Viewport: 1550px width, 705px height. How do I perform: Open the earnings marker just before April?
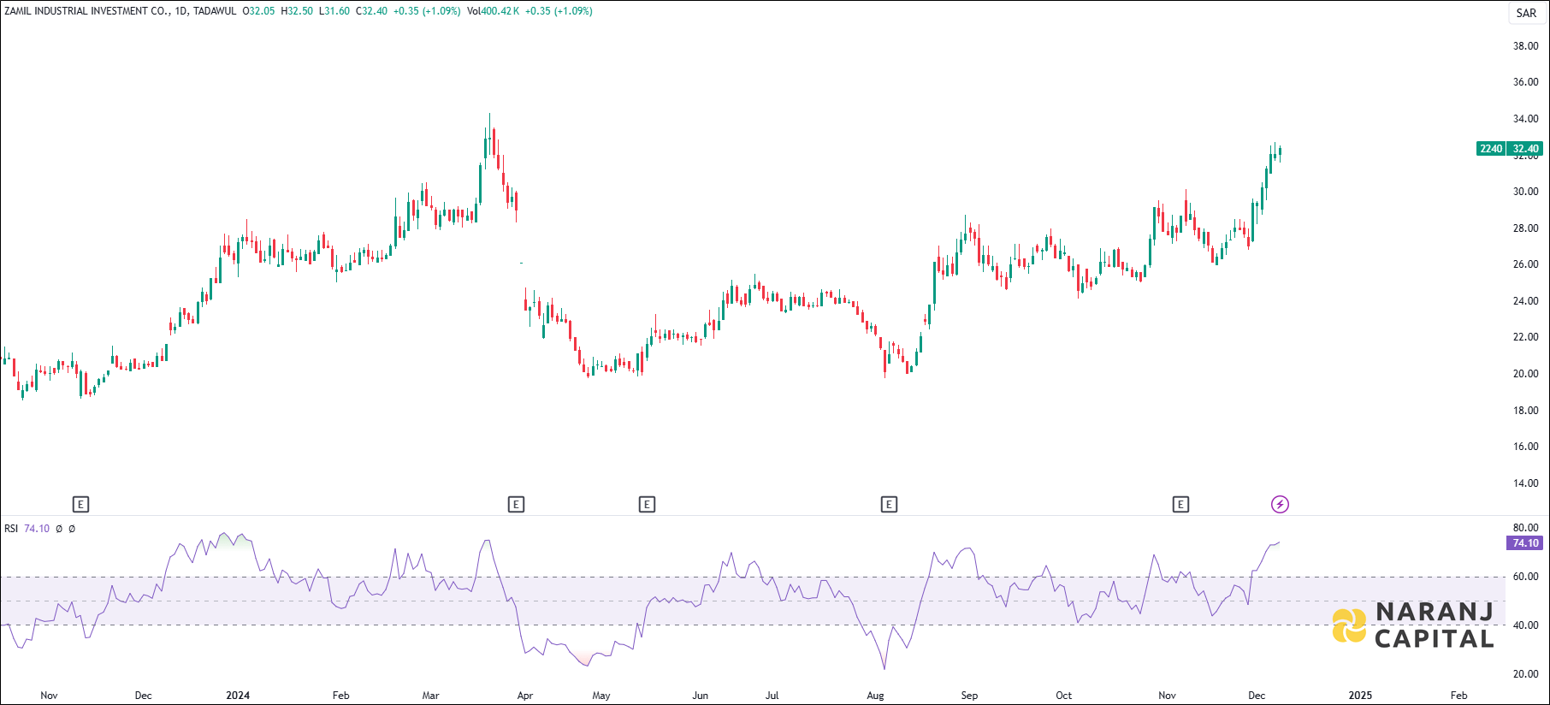tap(516, 504)
